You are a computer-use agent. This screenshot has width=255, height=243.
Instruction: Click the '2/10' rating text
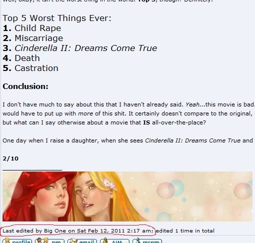10,158
